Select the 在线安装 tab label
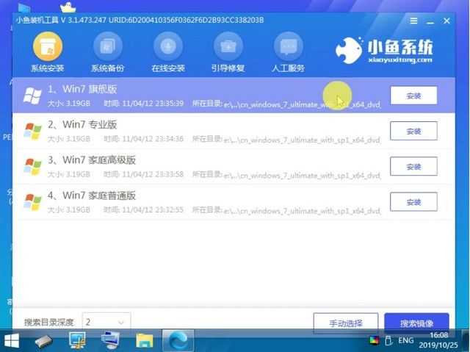The width and height of the screenshot is (470, 352). [x=168, y=68]
